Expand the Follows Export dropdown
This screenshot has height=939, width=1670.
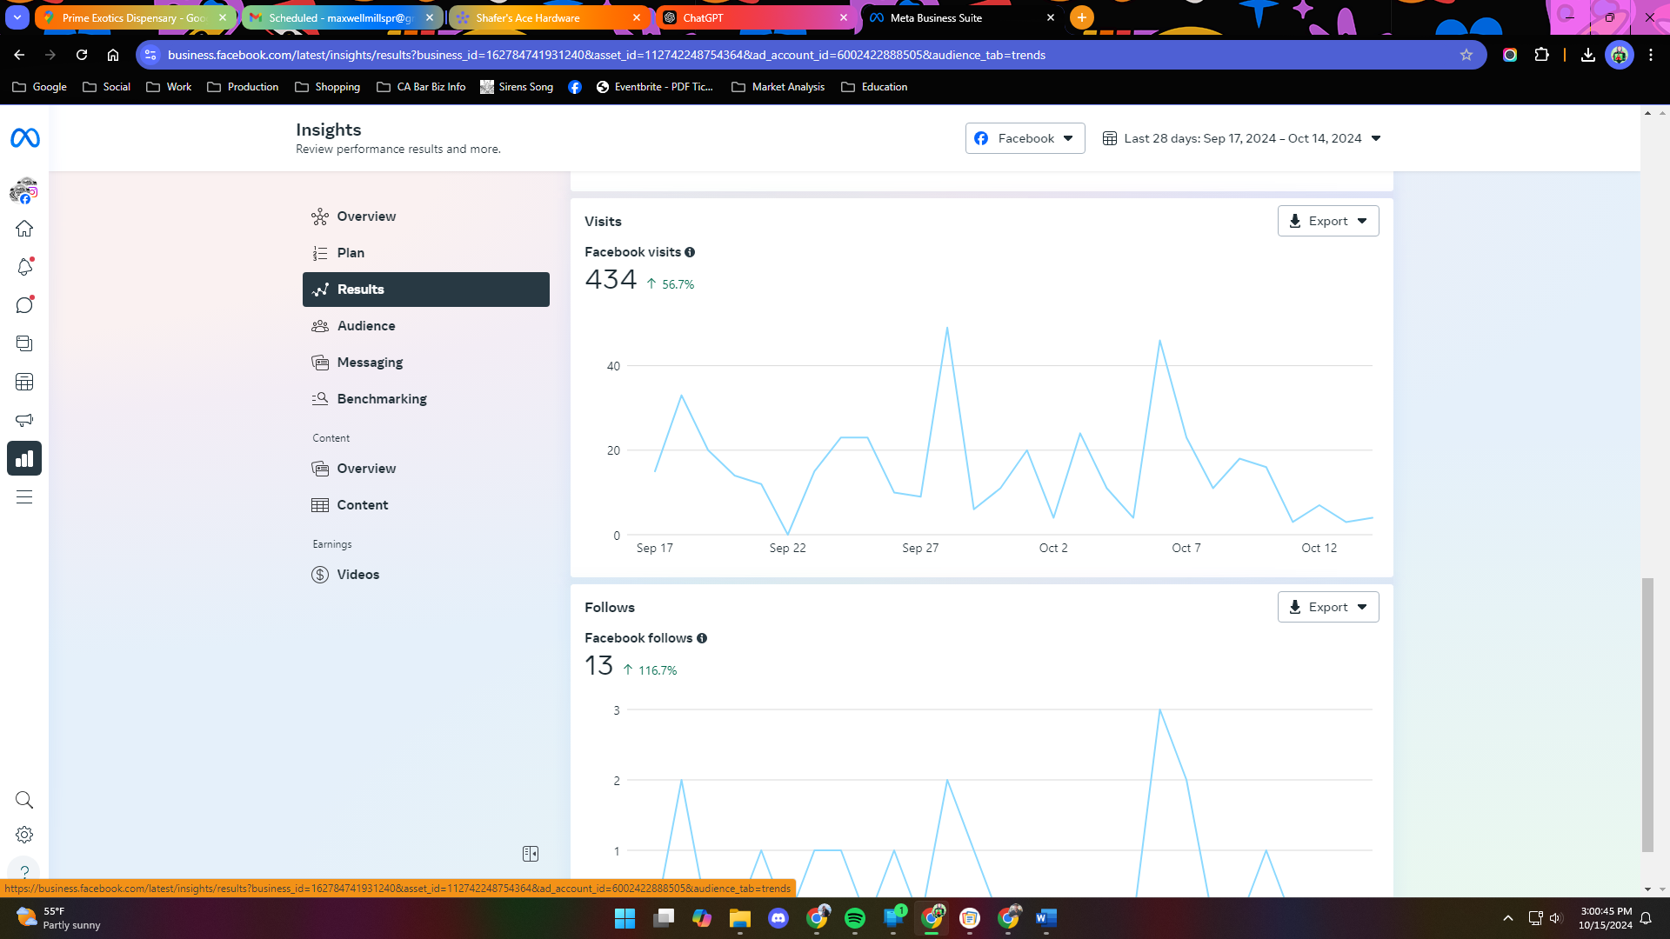[1327, 607]
